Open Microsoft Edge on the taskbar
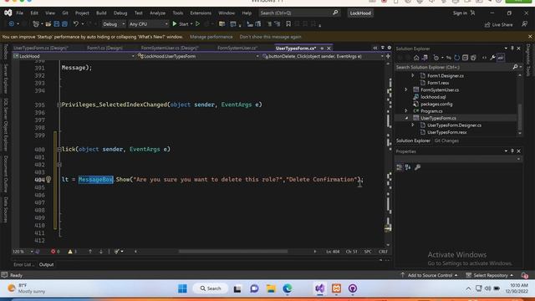Image resolution: width=535 pixels, height=301 pixels. click(288, 288)
